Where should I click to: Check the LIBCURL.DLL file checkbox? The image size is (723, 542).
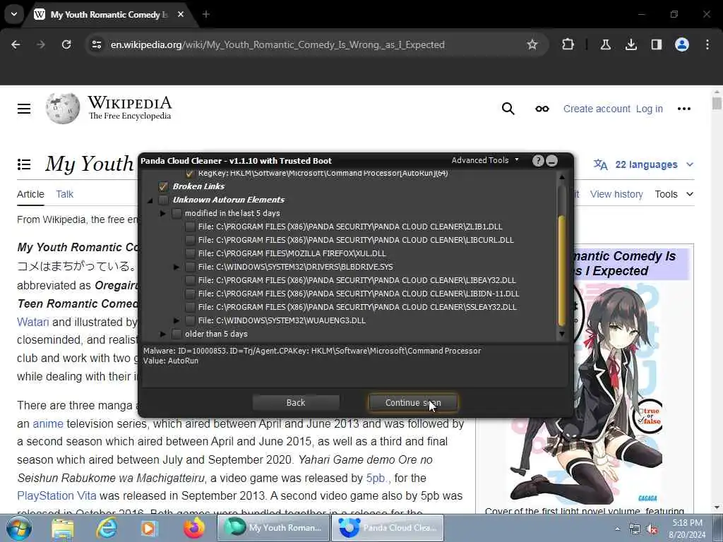click(x=190, y=240)
